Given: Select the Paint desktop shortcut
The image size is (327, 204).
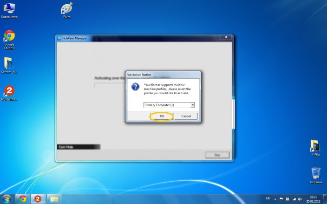Looking at the screenshot, I should tap(67, 10).
